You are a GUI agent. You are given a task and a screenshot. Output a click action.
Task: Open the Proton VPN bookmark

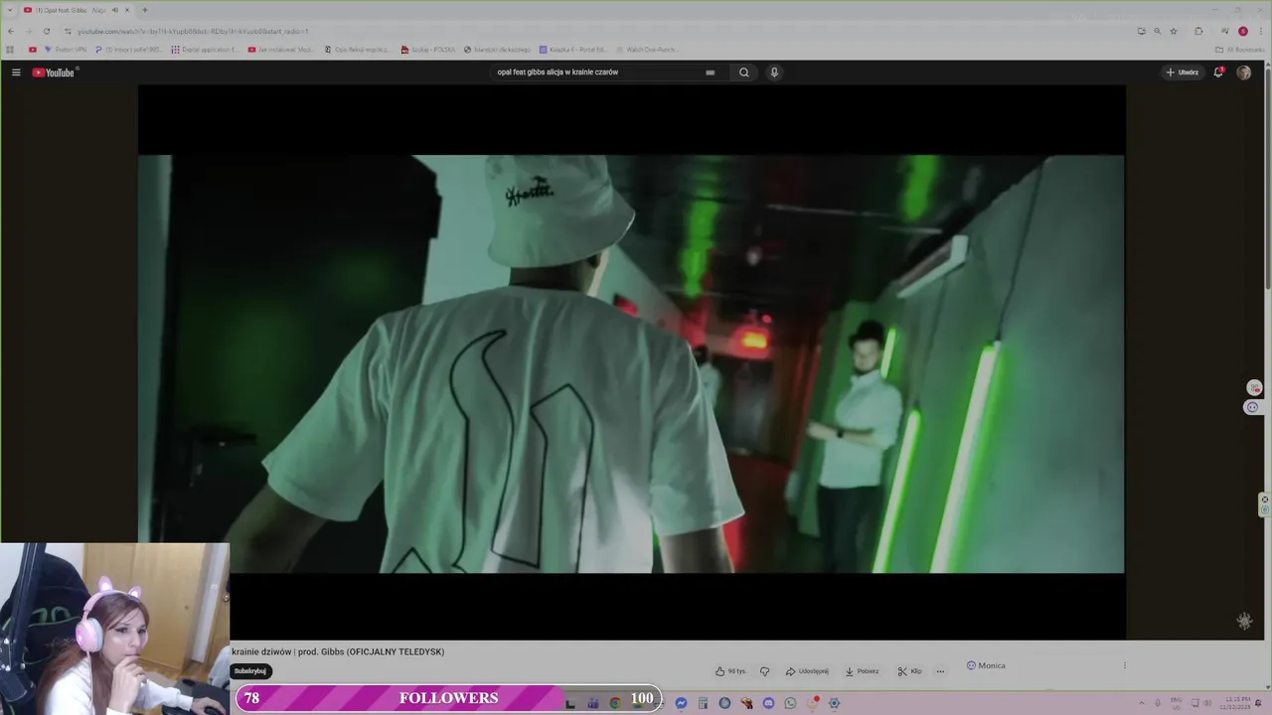(x=66, y=50)
